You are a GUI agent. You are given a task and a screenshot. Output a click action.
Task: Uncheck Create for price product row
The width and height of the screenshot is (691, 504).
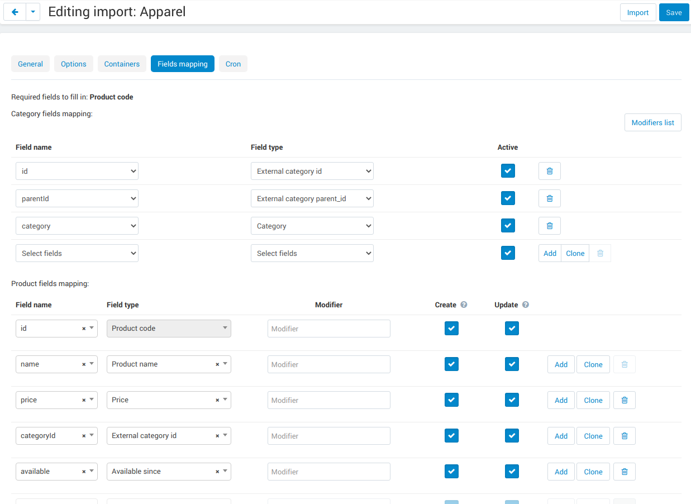click(451, 400)
